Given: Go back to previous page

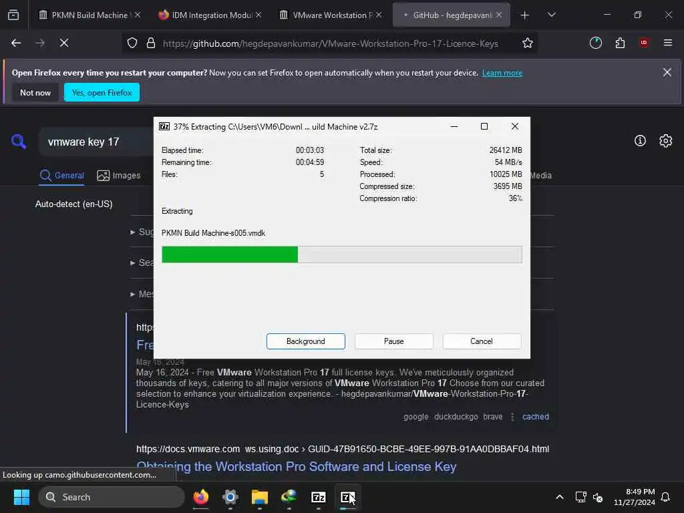Looking at the screenshot, I should (x=16, y=43).
